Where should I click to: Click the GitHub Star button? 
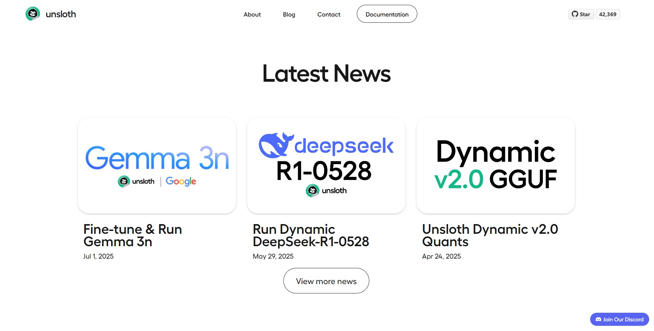click(x=581, y=14)
